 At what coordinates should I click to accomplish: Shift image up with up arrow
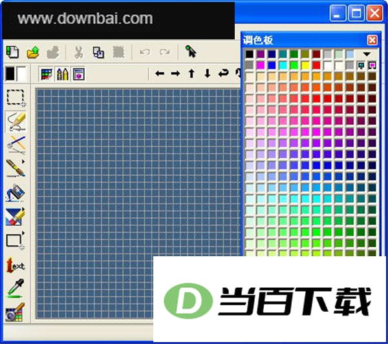tap(191, 74)
